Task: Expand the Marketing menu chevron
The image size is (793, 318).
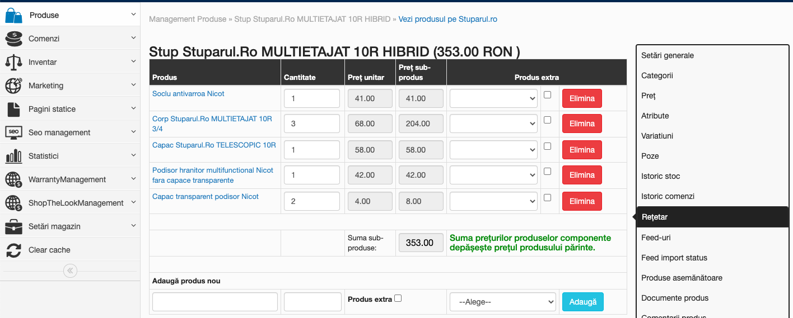Action: pos(133,85)
